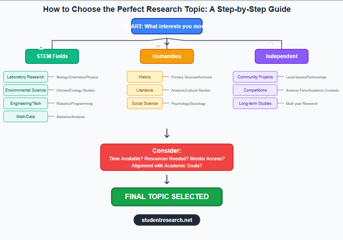Choose the Laboratory Research option
Viewport: 343px width, 240px height.
26,77
